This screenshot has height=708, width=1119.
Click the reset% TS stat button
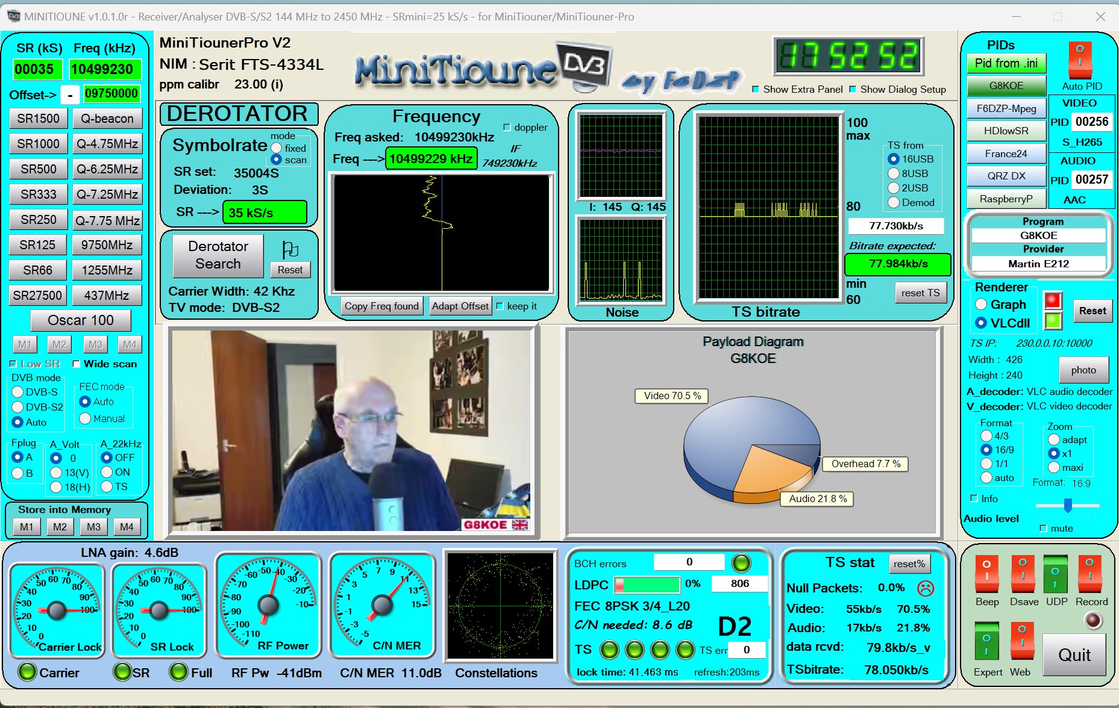coord(909,564)
